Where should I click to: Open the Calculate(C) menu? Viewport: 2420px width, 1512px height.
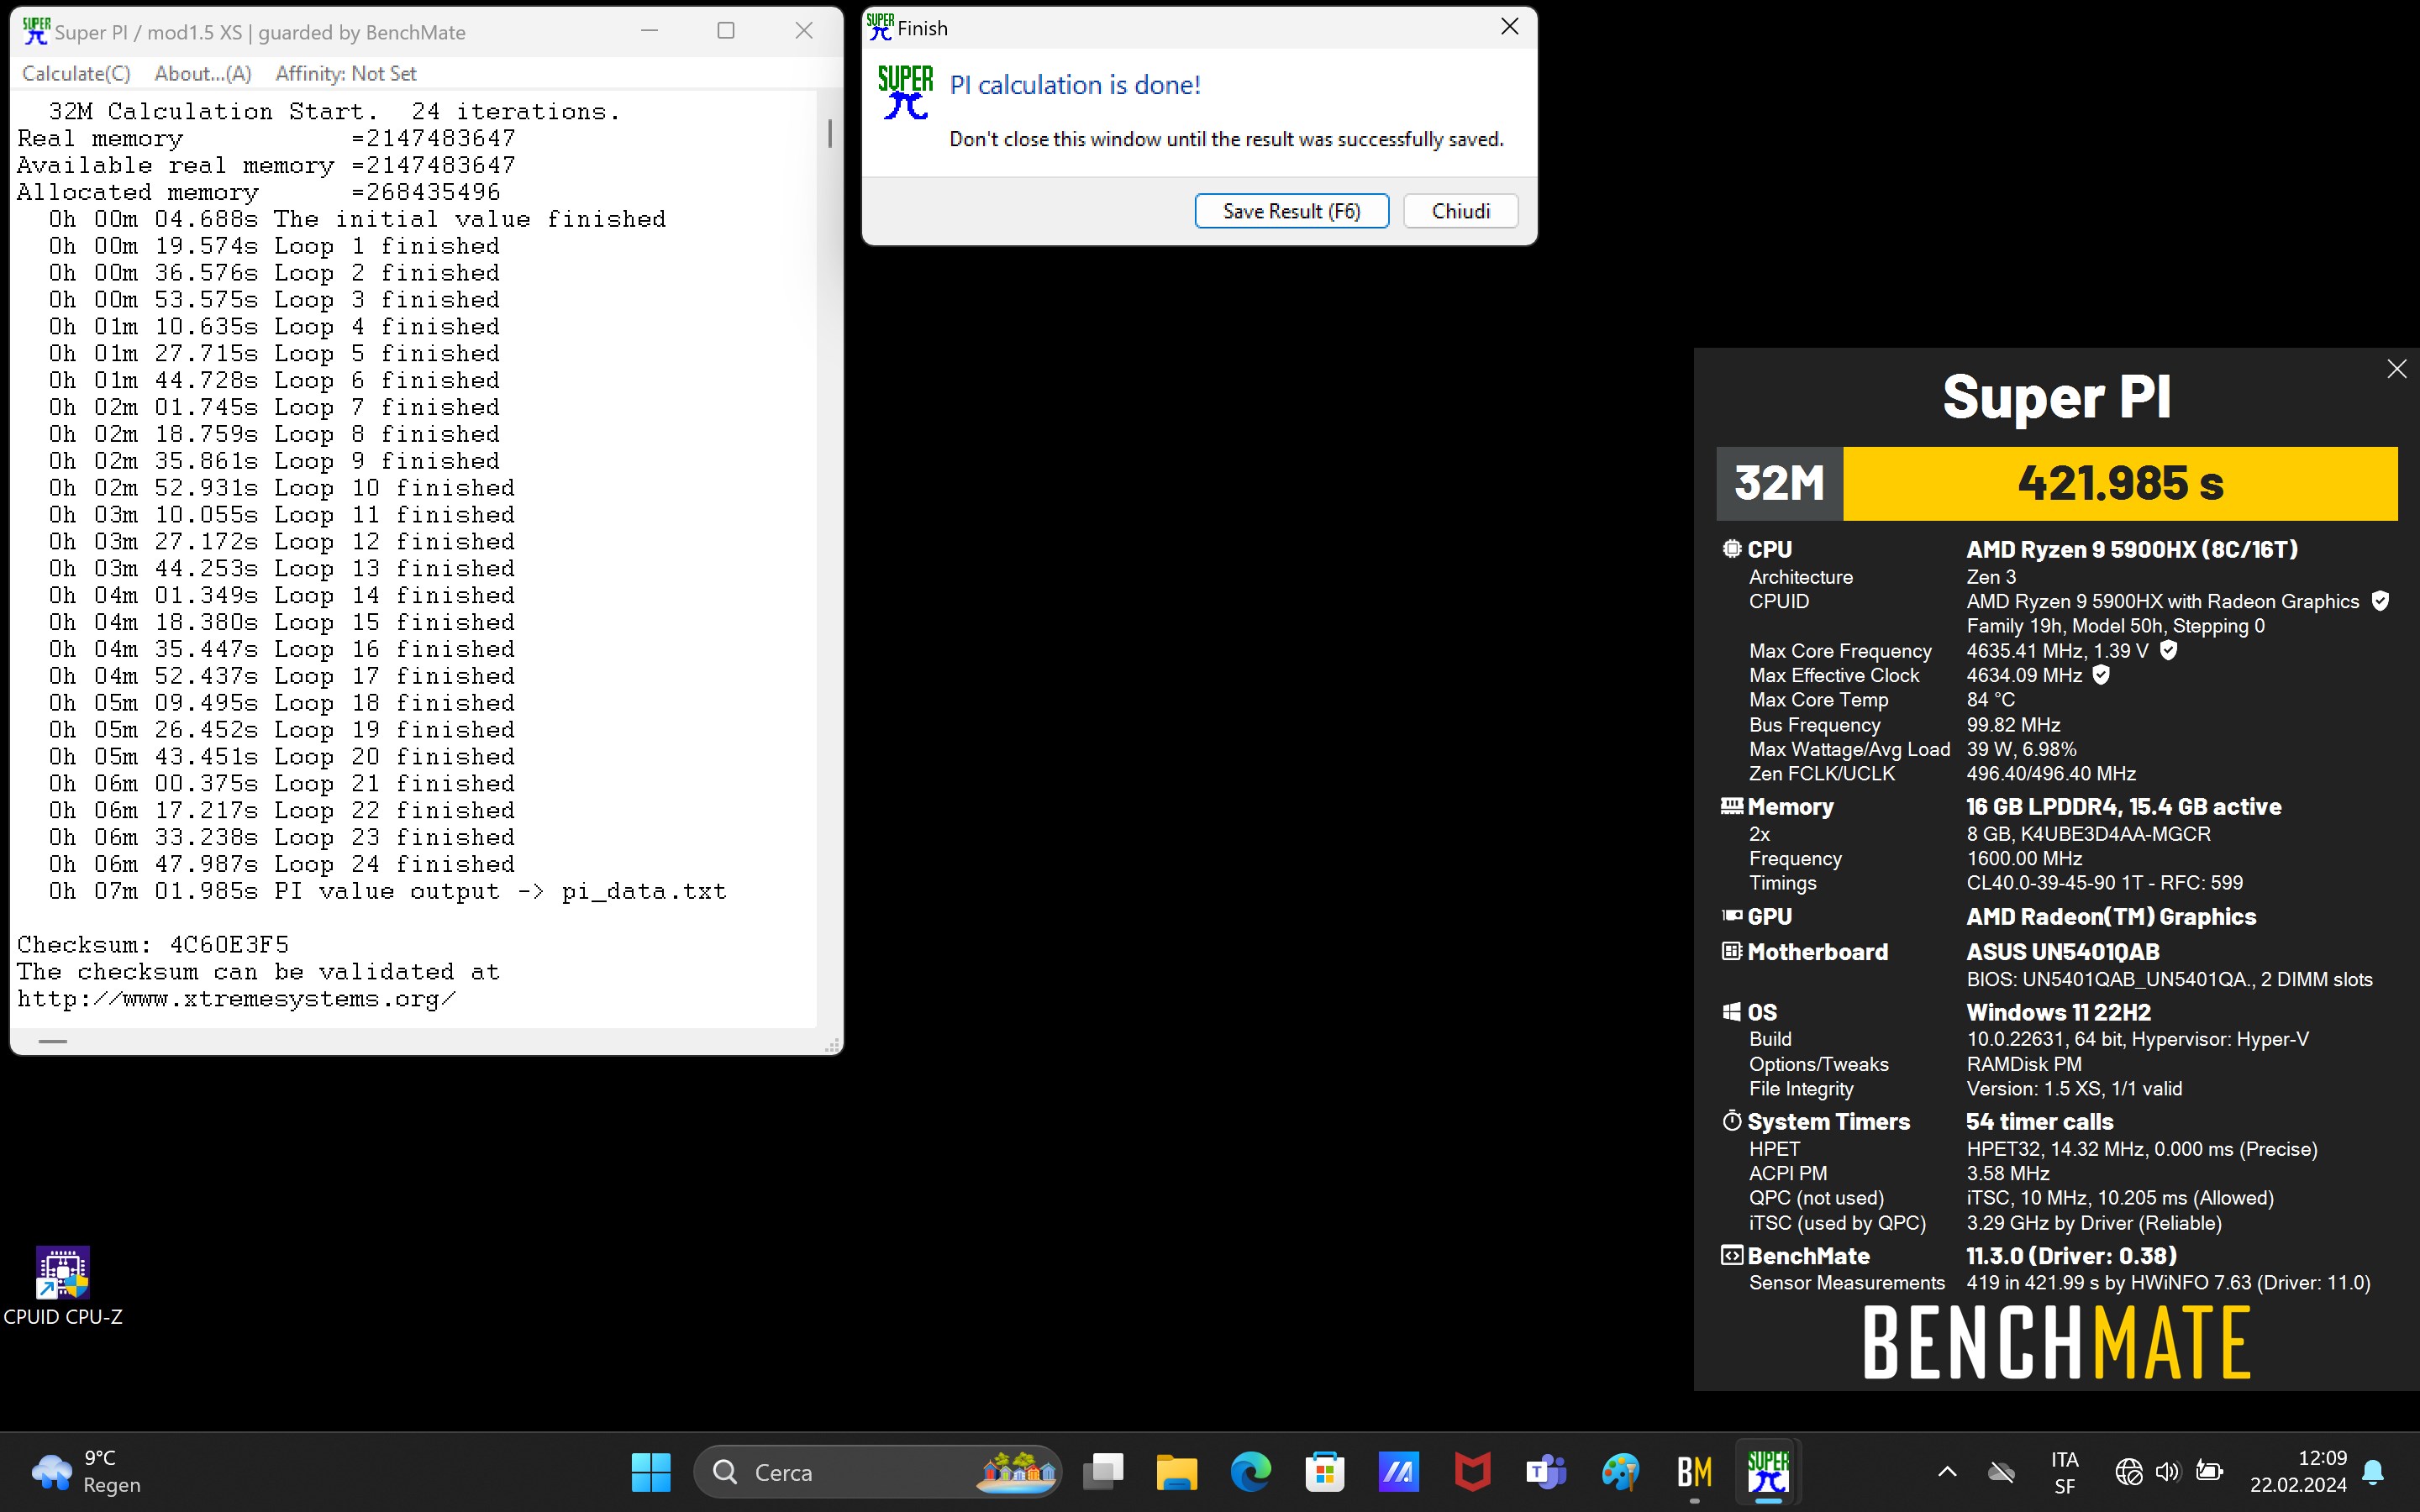click(76, 73)
